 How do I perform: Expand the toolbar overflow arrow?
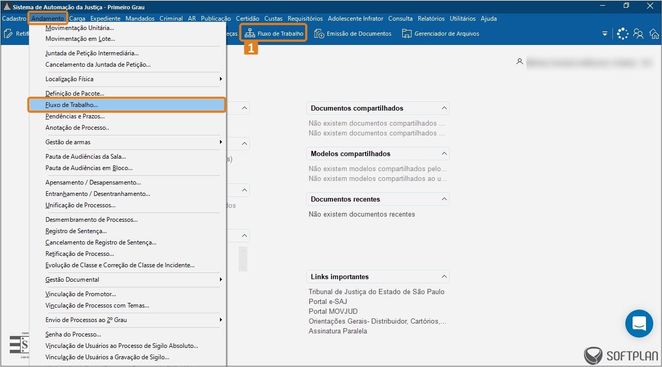click(605, 34)
